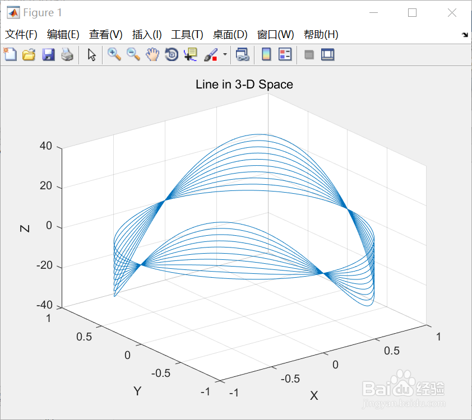This screenshot has height=420, width=472.
Task: Click the Z axis label
Action: pos(25,228)
